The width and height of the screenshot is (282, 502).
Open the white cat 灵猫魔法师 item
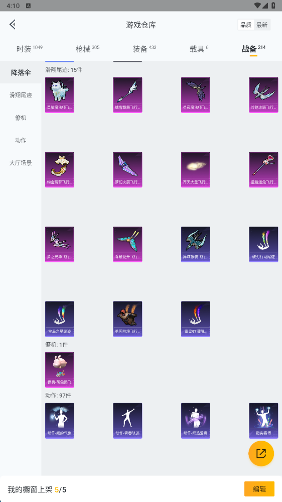60,95
